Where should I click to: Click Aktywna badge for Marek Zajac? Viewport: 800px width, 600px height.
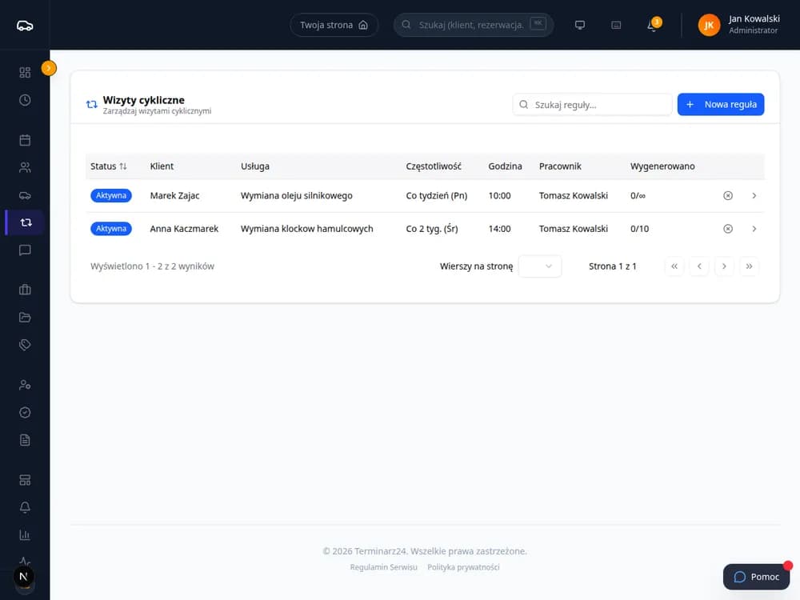point(111,195)
